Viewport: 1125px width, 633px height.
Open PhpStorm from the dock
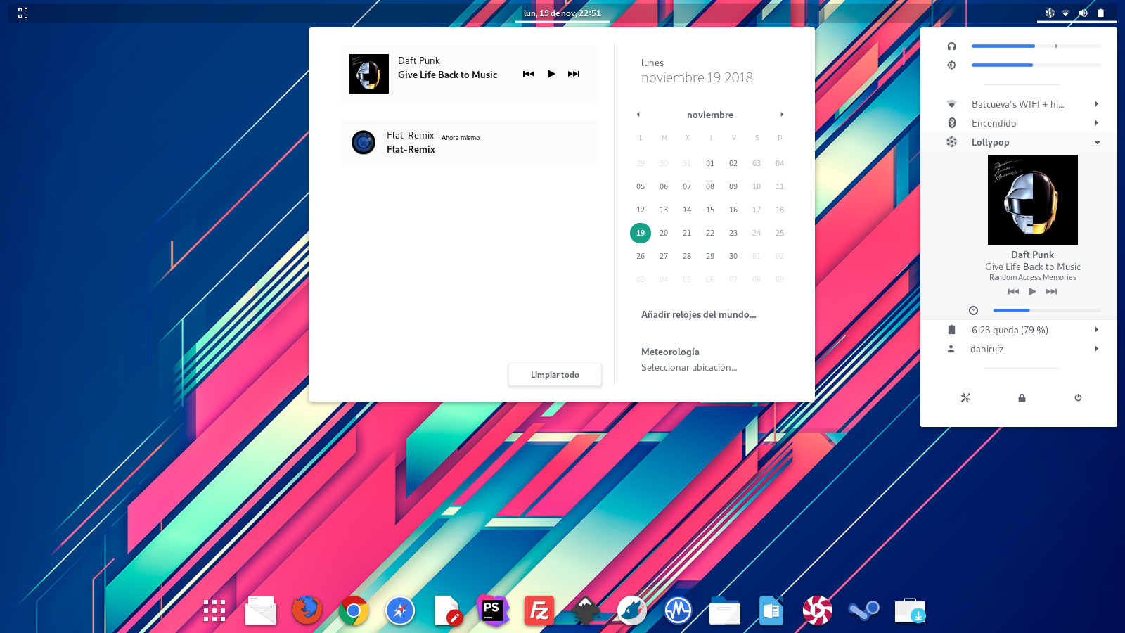[x=493, y=610]
